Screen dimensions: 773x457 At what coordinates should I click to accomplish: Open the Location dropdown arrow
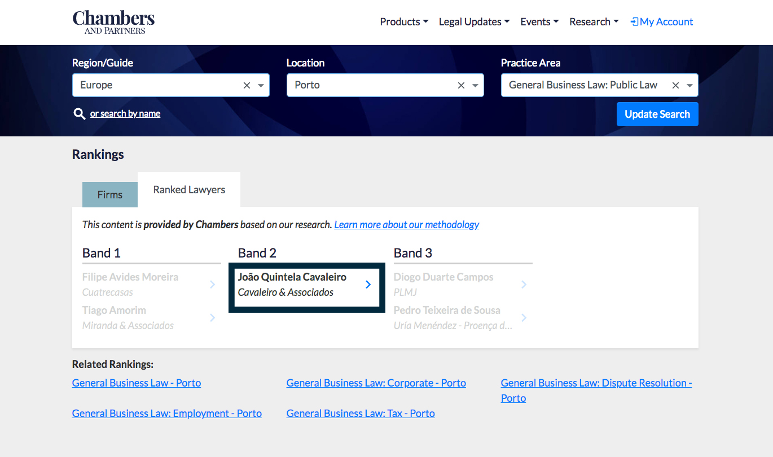[x=475, y=86]
